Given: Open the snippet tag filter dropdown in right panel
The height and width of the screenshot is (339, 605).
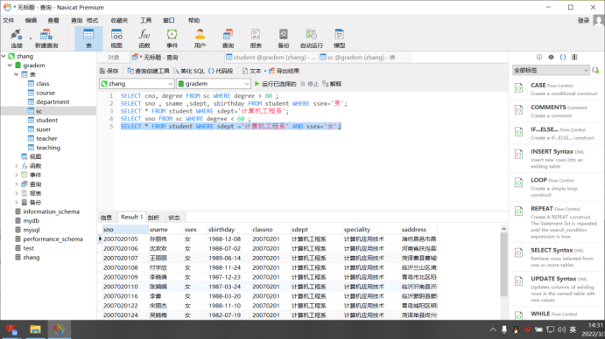Looking at the screenshot, I should tap(551, 70).
